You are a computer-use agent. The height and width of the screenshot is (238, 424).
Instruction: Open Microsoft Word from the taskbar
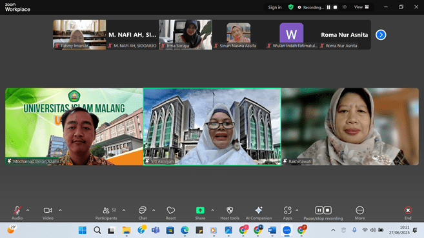point(272,230)
